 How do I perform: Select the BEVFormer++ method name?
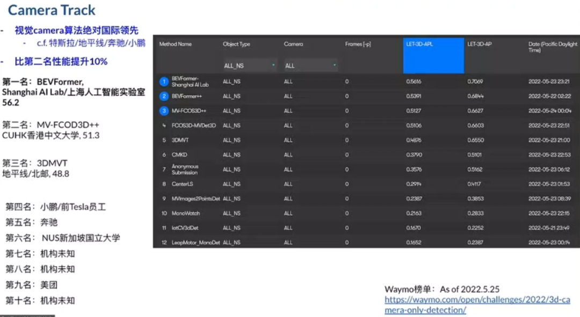pyautogui.click(x=187, y=97)
